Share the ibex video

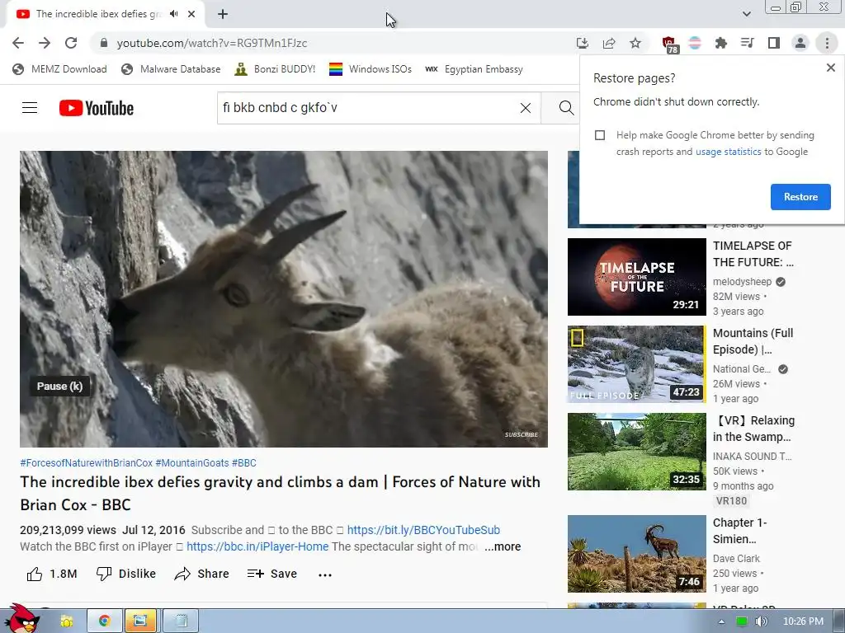[x=202, y=574]
